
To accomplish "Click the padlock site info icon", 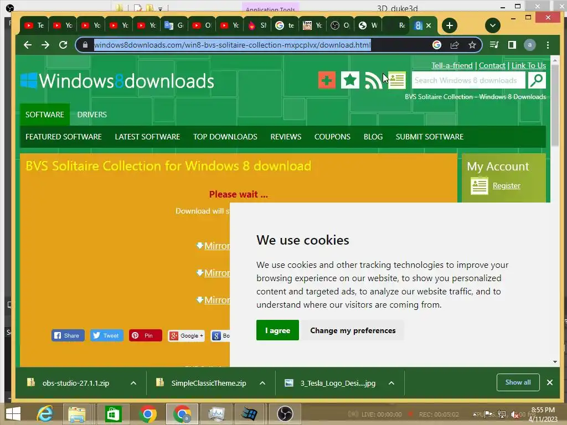I will [85, 45].
